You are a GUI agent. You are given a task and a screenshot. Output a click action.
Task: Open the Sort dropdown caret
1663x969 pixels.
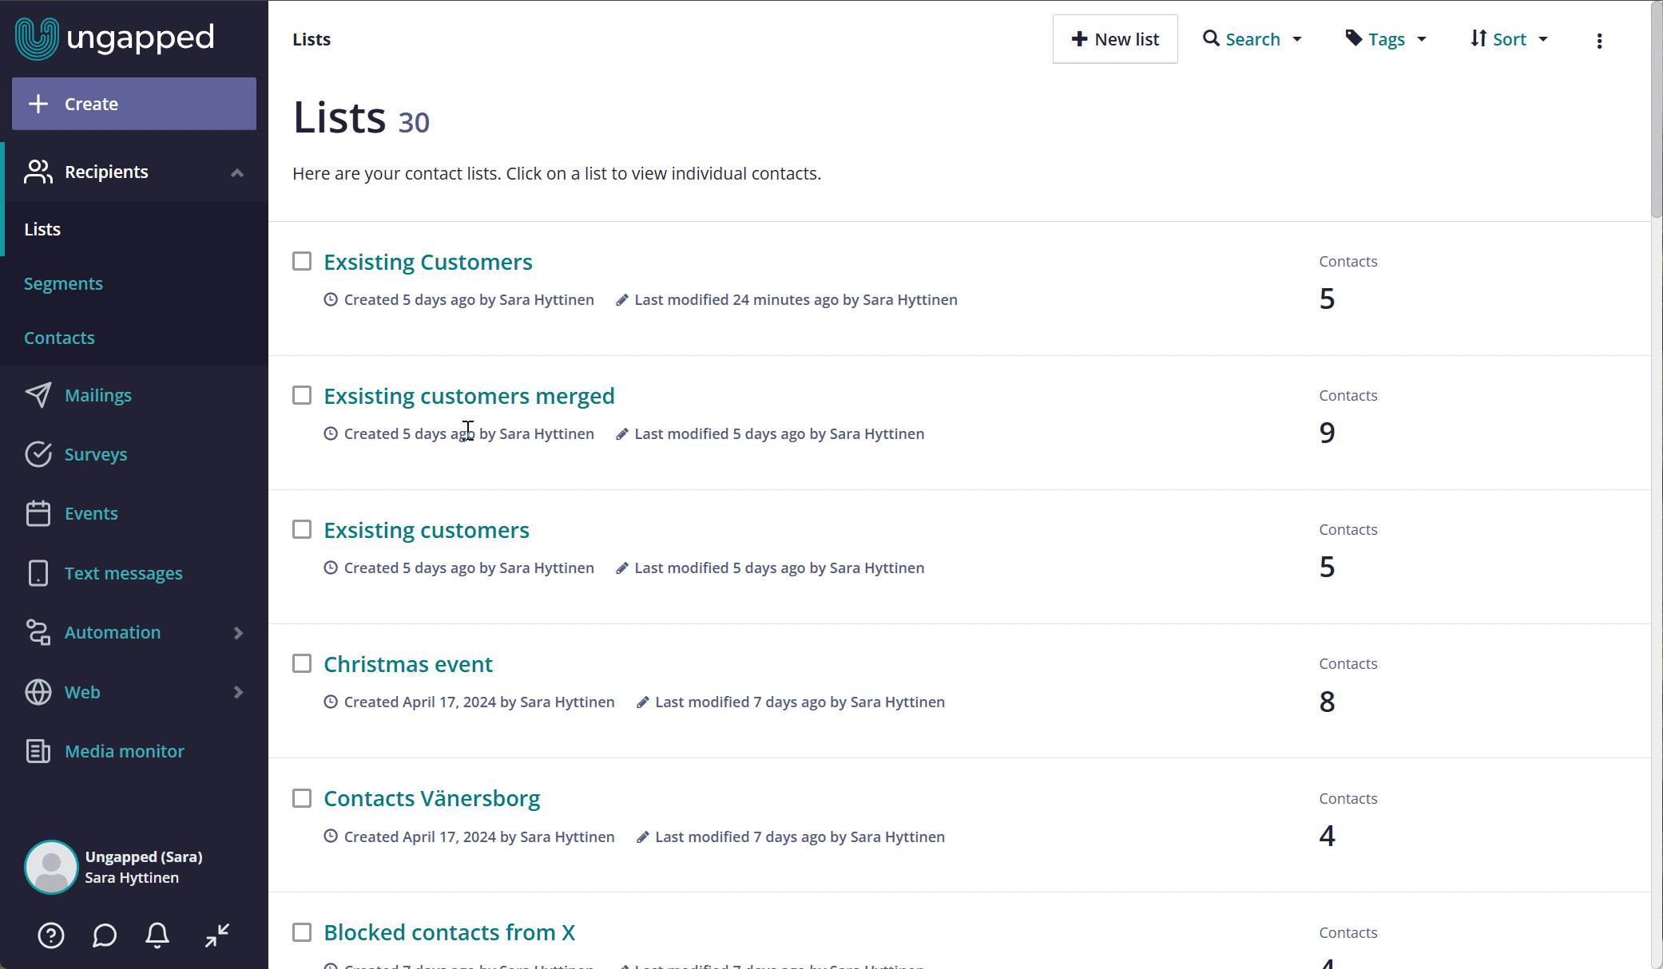[x=1543, y=39]
